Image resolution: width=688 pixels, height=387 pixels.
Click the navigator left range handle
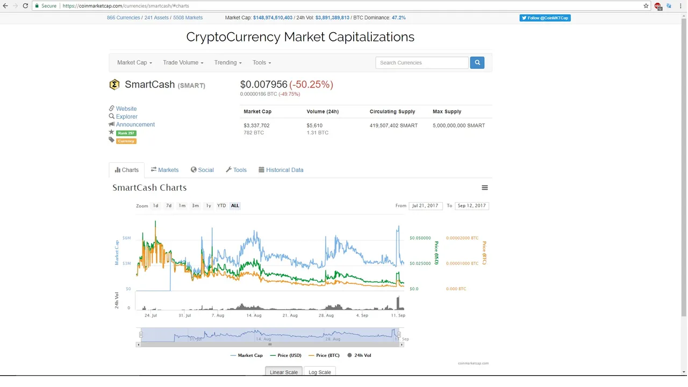coord(141,334)
